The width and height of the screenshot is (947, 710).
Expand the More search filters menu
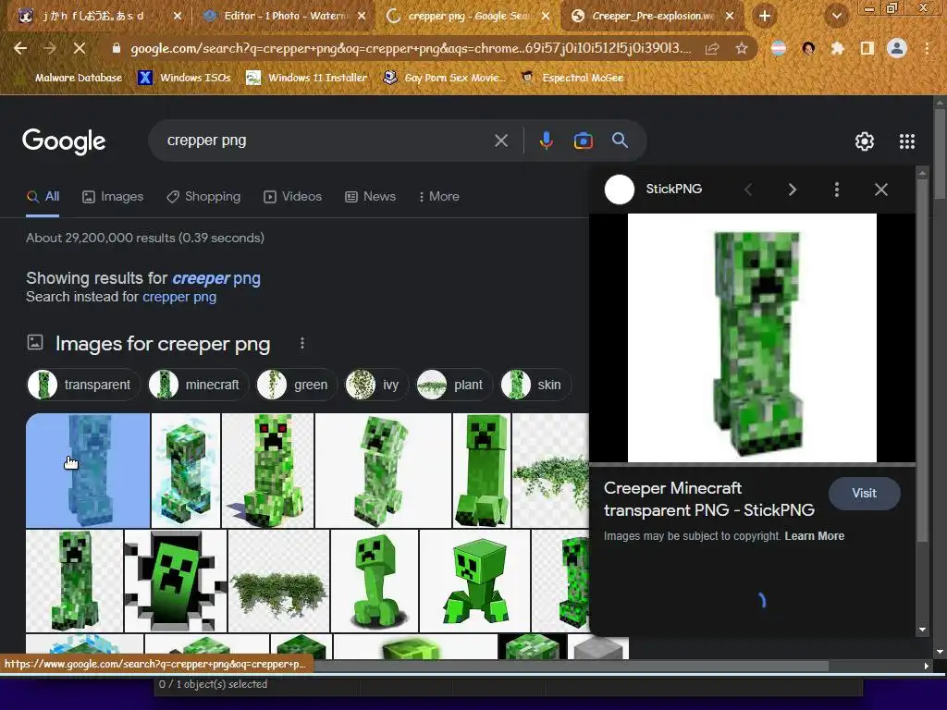(438, 197)
